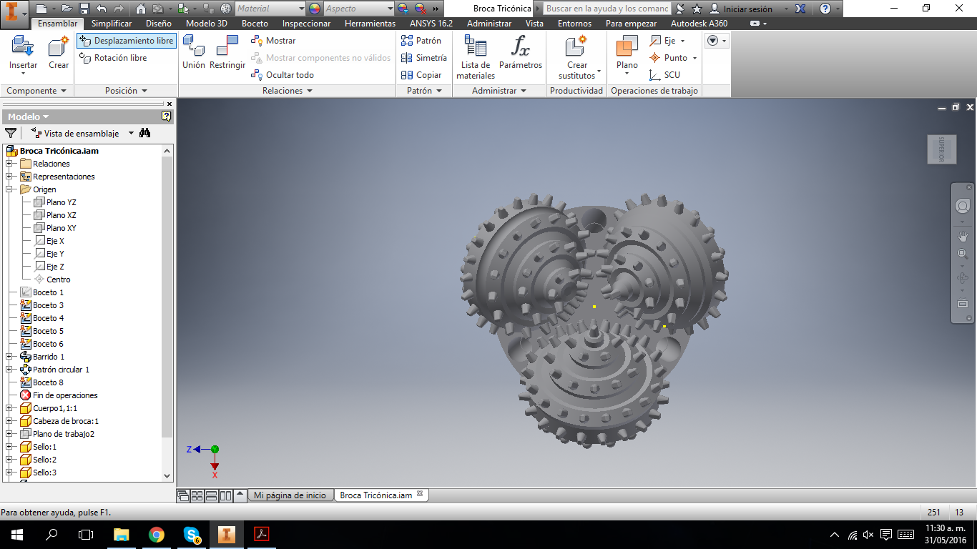The height and width of the screenshot is (549, 977).
Task: Click Iniciar sesión to sign in
Action: [748, 9]
